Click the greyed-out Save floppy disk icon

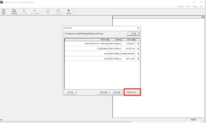(24, 11)
